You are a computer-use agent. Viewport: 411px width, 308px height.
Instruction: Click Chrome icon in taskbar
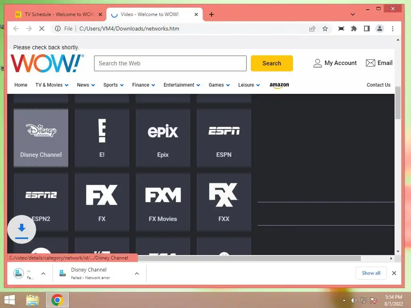(57, 300)
